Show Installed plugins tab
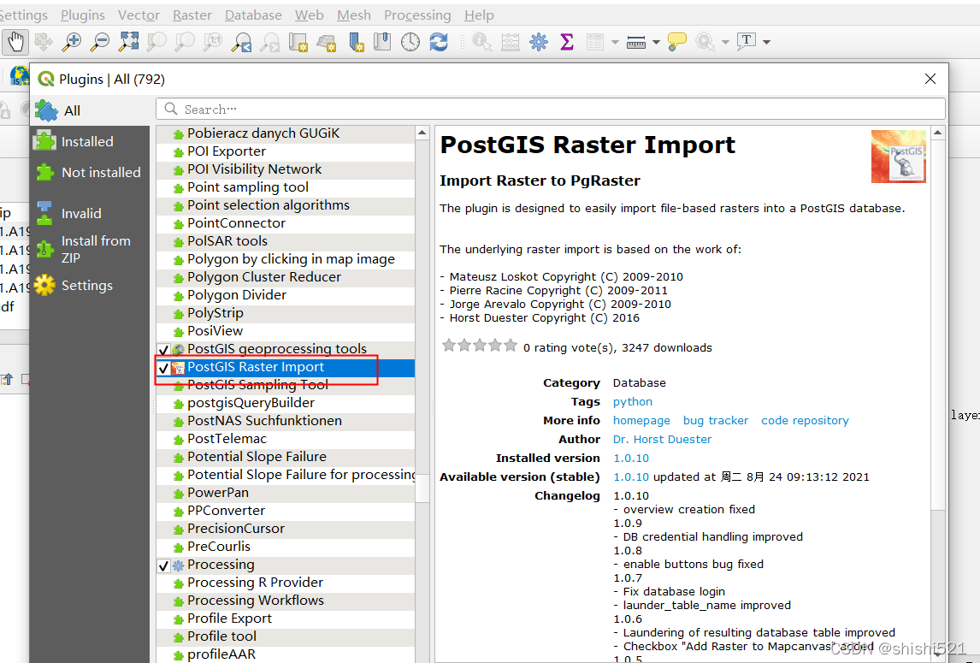 click(90, 142)
